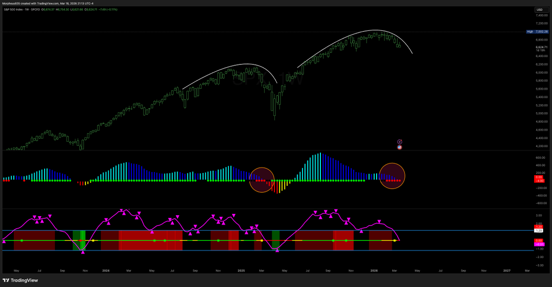Click the TradingView logo
The width and height of the screenshot is (552, 287).
20,280
